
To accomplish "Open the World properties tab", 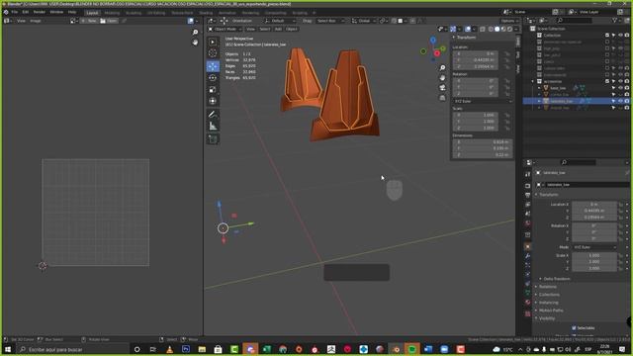I will pyautogui.click(x=527, y=223).
